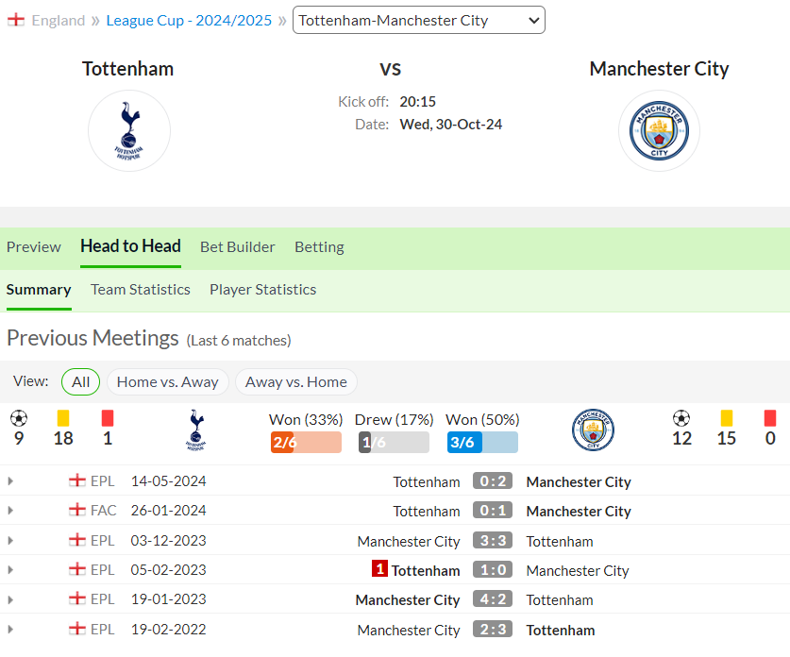Click small Tottenham crest in summary row
This screenshot has width=790, height=657.
[196, 430]
